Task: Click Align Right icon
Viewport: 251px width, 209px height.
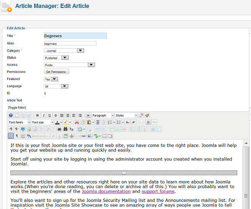Action: pyautogui.click(x=80, y=115)
